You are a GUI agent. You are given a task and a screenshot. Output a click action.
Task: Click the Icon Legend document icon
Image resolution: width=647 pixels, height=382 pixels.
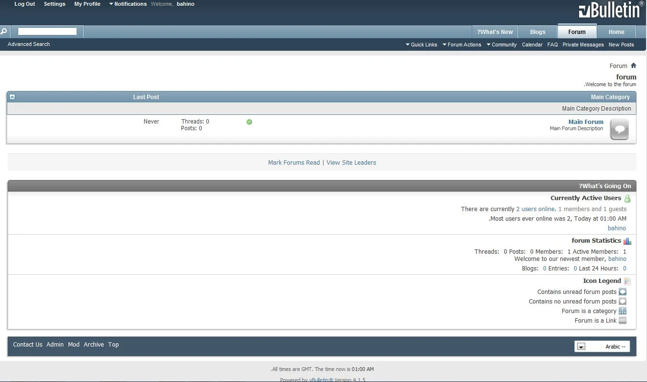coord(627,281)
